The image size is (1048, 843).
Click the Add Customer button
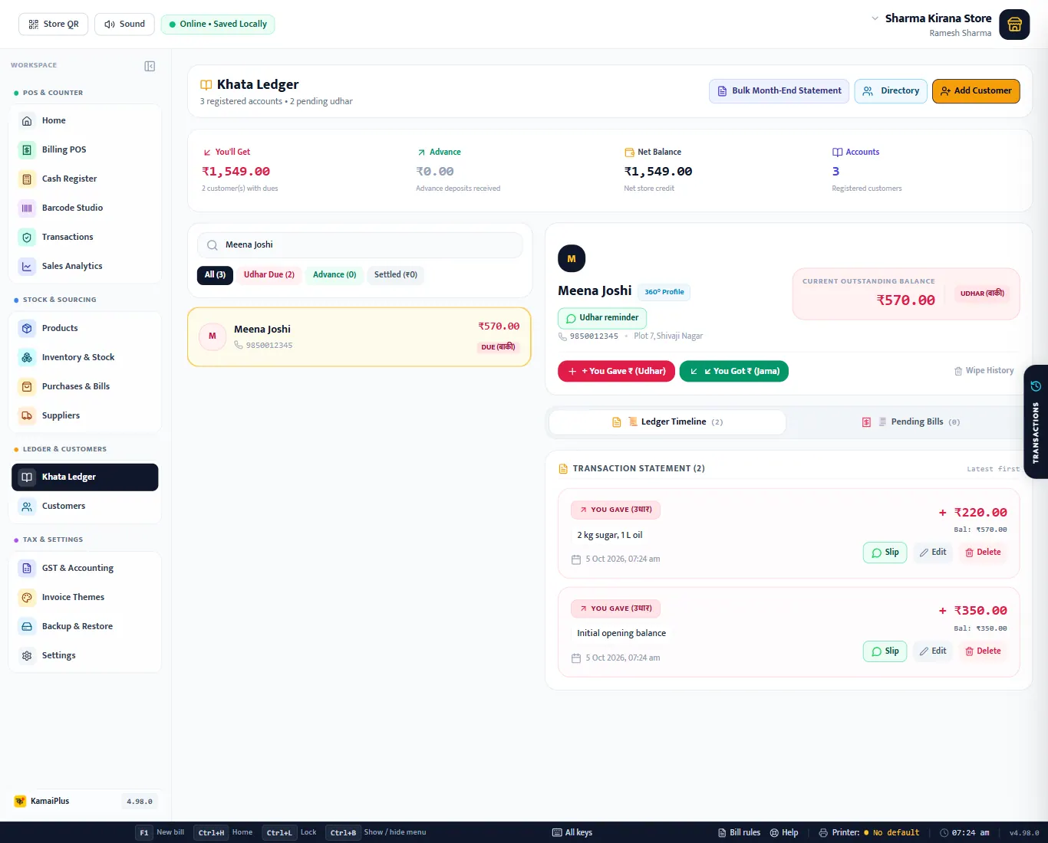976,90
